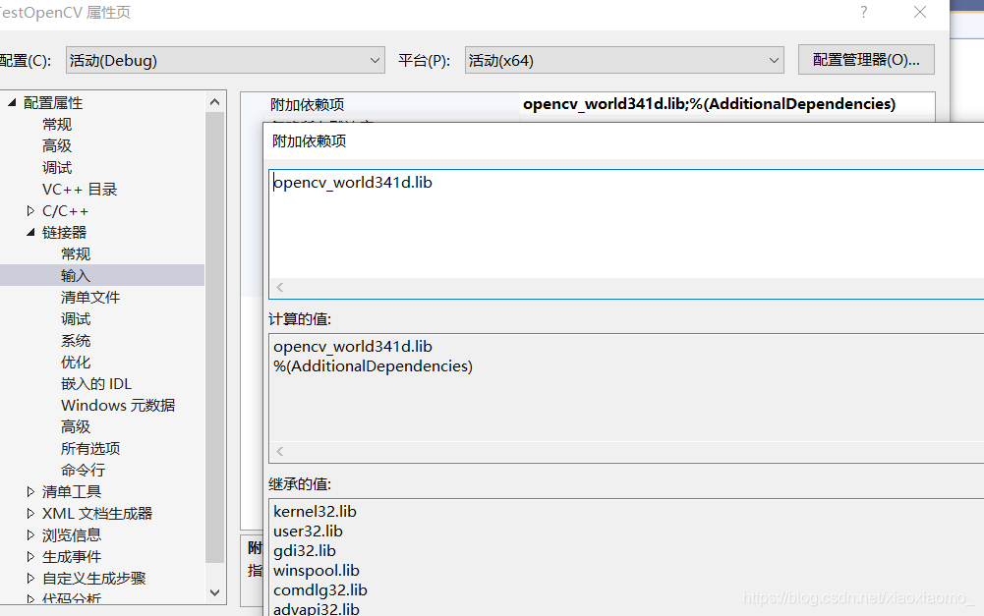
Task: Click user32.lib in inherited values
Action: (x=308, y=532)
